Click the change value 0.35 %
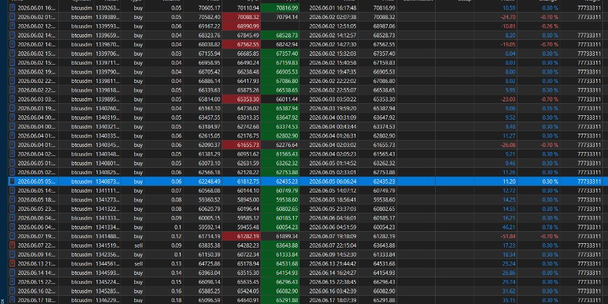Screen dimensions: 608x304 pyautogui.click(x=550, y=108)
